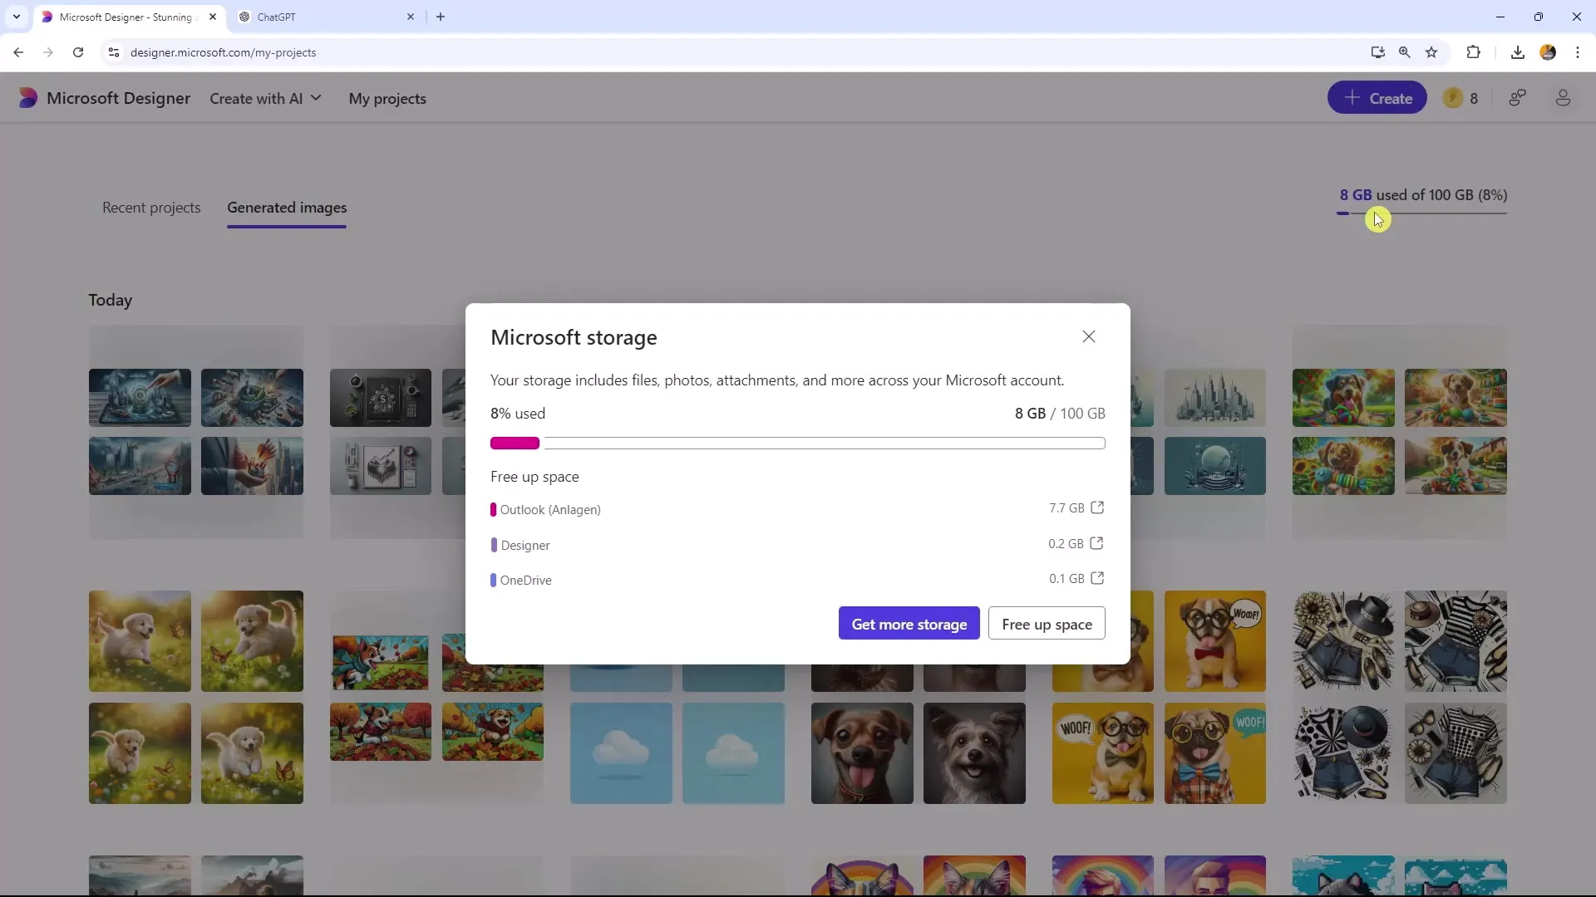Click the user account profile icon
Image resolution: width=1596 pixels, height=897 pixels.
pos(1563,97)
